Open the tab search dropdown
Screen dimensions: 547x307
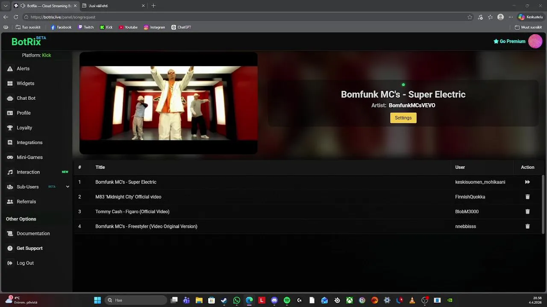(x=5, y=6)
